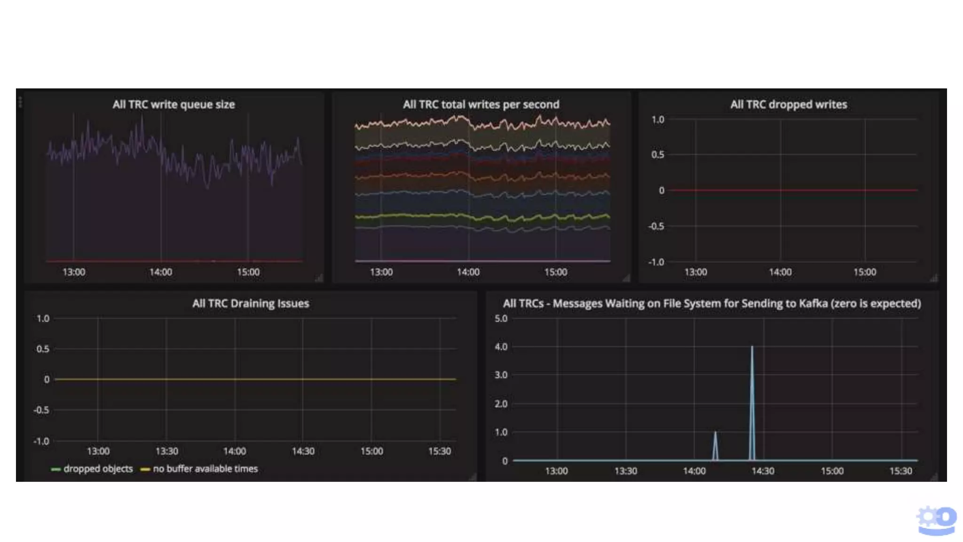Click the 'Messages Waiting on File System' panel title

coord(711,303)
